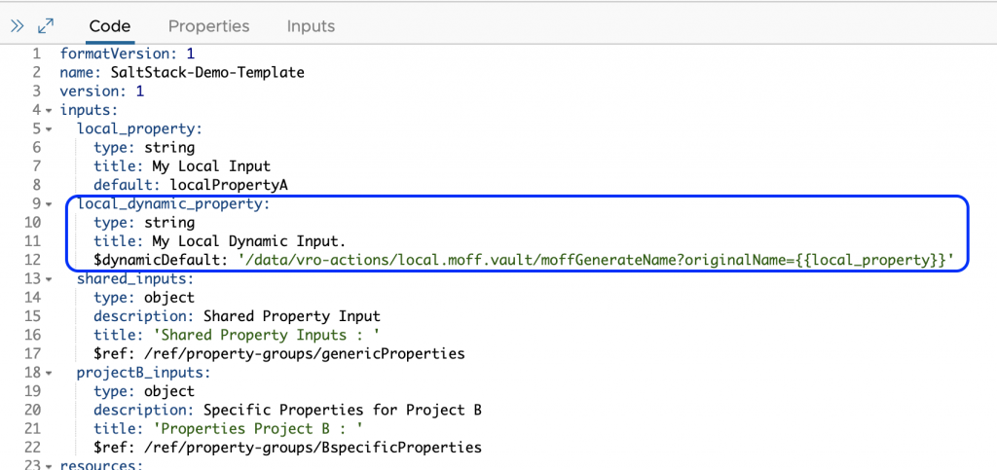The height and width of the screenshot is (470, 997).
Task: Collapse the code panel with double chevron
Action: [x=17, y=26]
